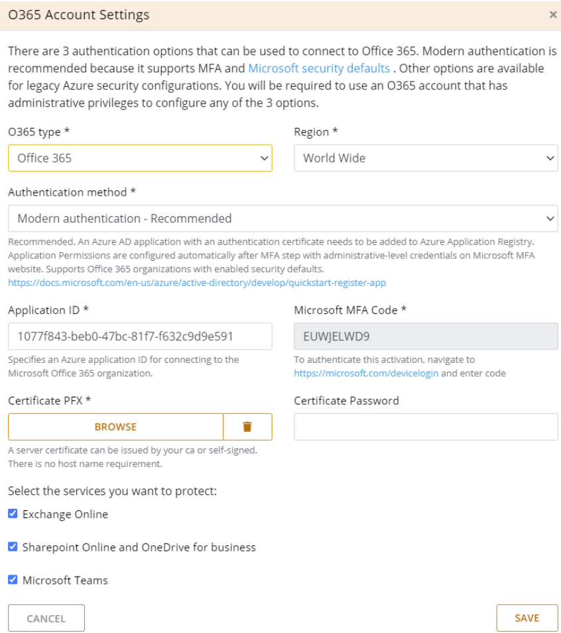The height and width of the screenshot is (633, 561).
Task: Toggle Sharepoint Online and OneDrive checkbox
Action: tap(13, 547)
